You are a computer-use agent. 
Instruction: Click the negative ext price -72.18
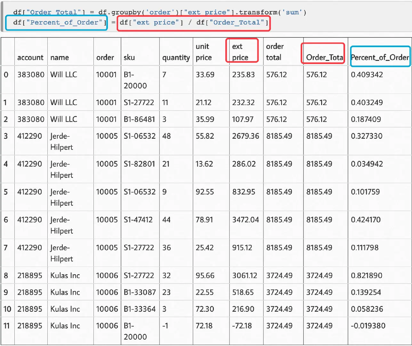(x=242, y=325)
